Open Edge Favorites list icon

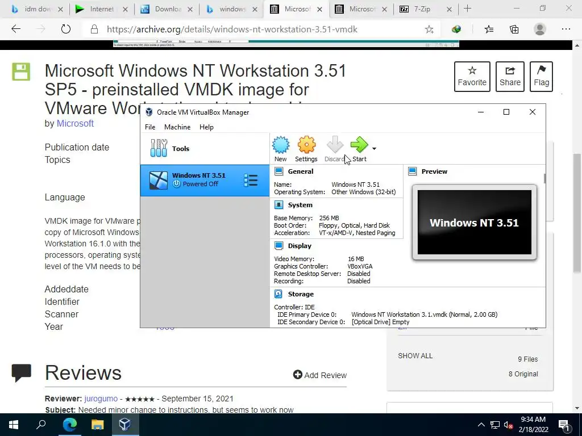pos(489,29)
